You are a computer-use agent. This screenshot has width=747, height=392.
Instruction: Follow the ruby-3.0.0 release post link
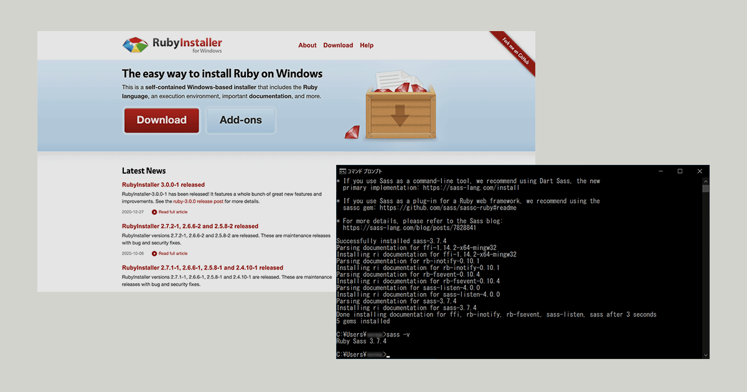click(198, 202)
